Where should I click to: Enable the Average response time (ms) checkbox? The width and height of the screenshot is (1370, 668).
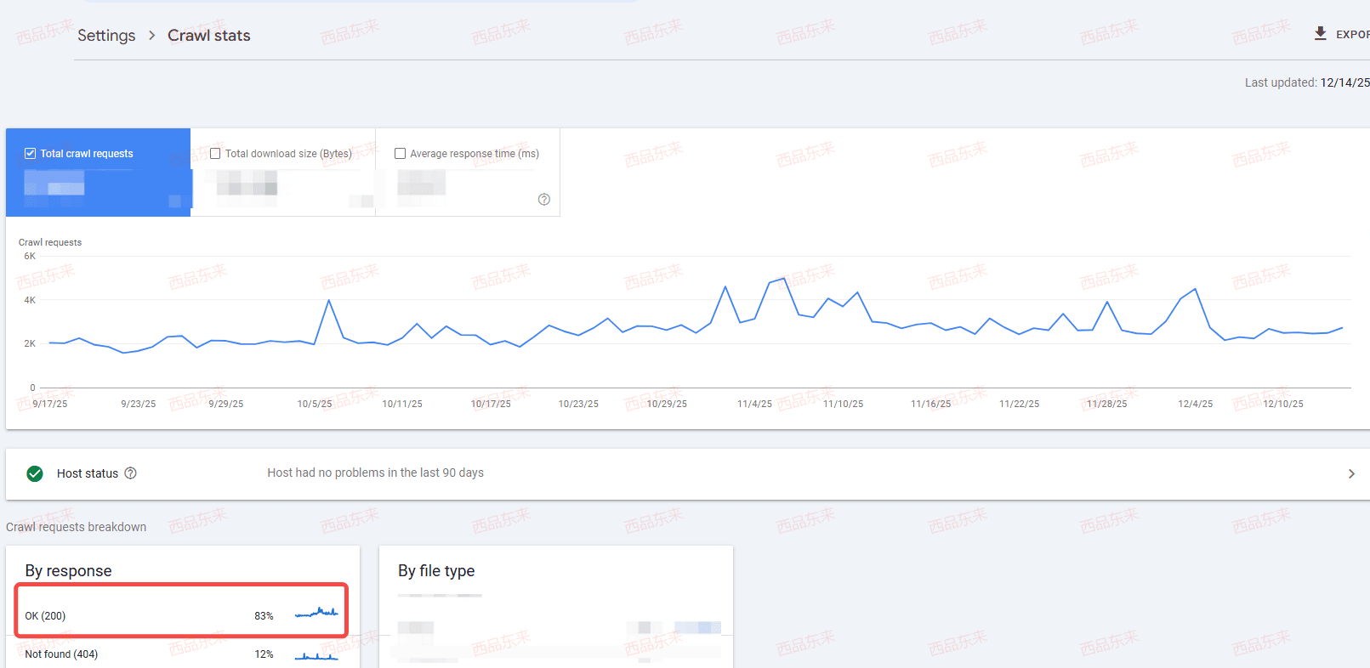pos(400,154)
